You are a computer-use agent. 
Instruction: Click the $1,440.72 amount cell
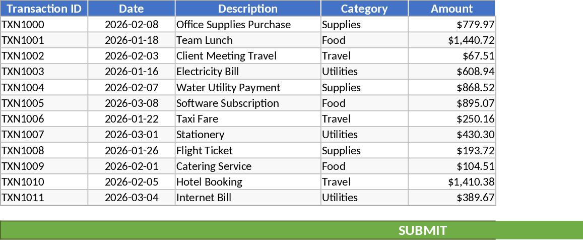point(451,40)
